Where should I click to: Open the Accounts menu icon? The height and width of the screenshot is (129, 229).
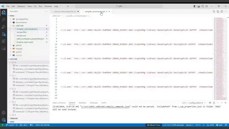pyautogui.click(x=4, y=113)
